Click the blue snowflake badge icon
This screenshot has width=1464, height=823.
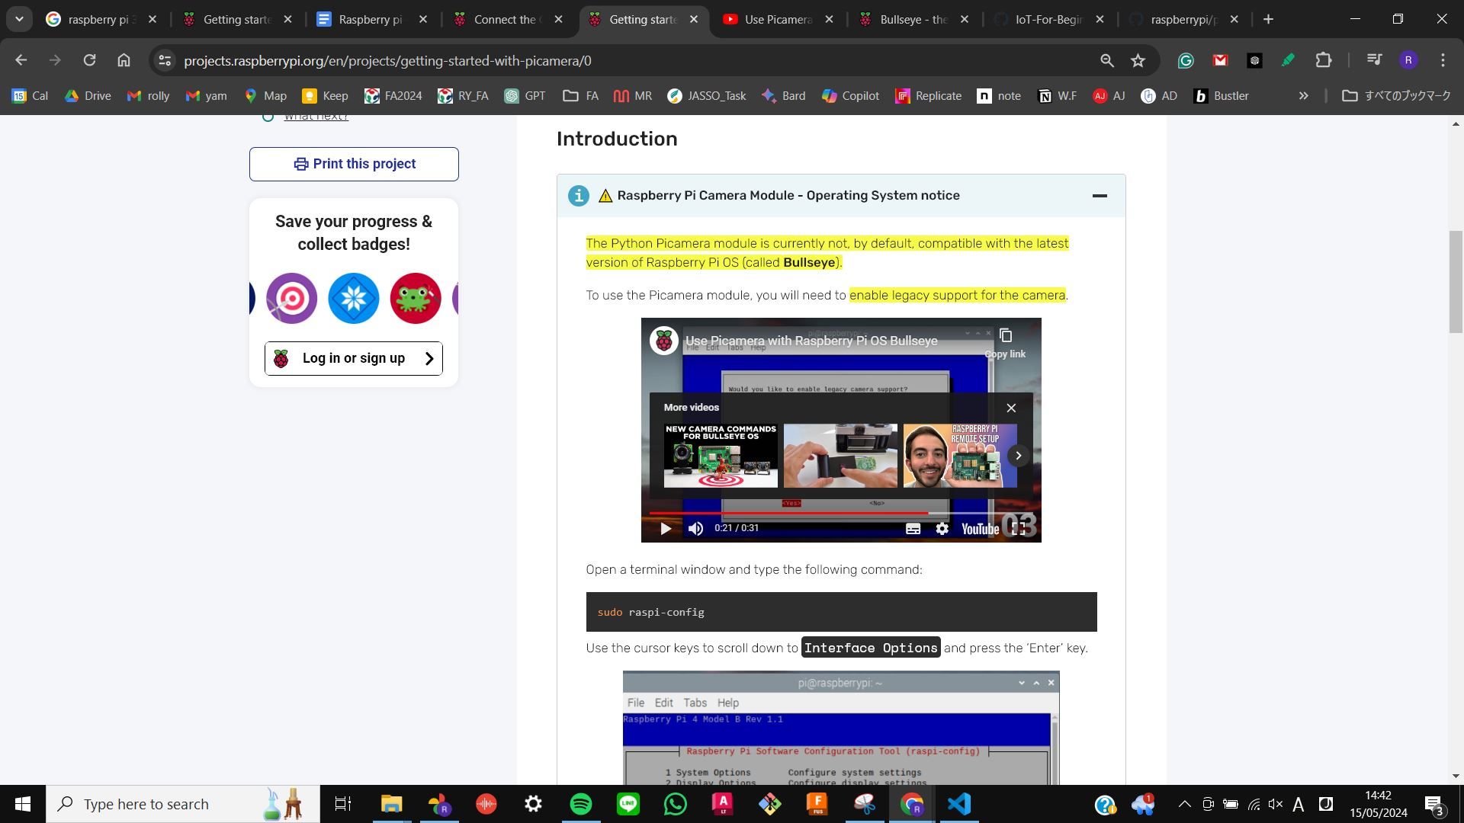pos(354,298)
